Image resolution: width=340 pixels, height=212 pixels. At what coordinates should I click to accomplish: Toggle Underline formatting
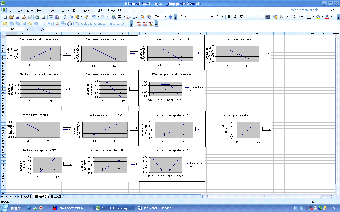pos(241,17)
